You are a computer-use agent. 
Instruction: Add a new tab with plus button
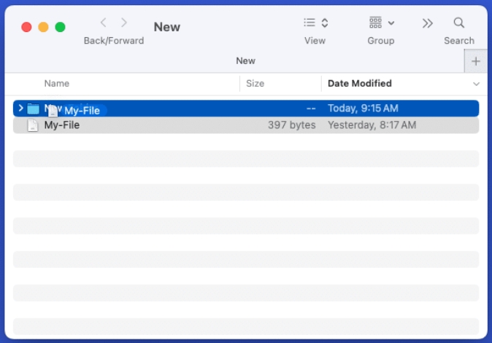click(x=476, y=61)
